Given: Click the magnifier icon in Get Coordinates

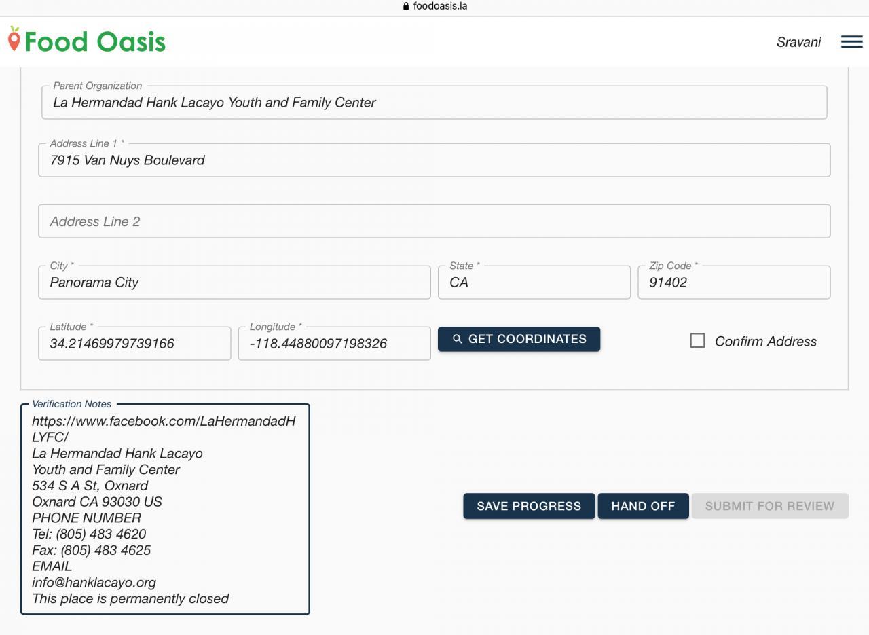Looking at the screenshot, I should point(458,339).
